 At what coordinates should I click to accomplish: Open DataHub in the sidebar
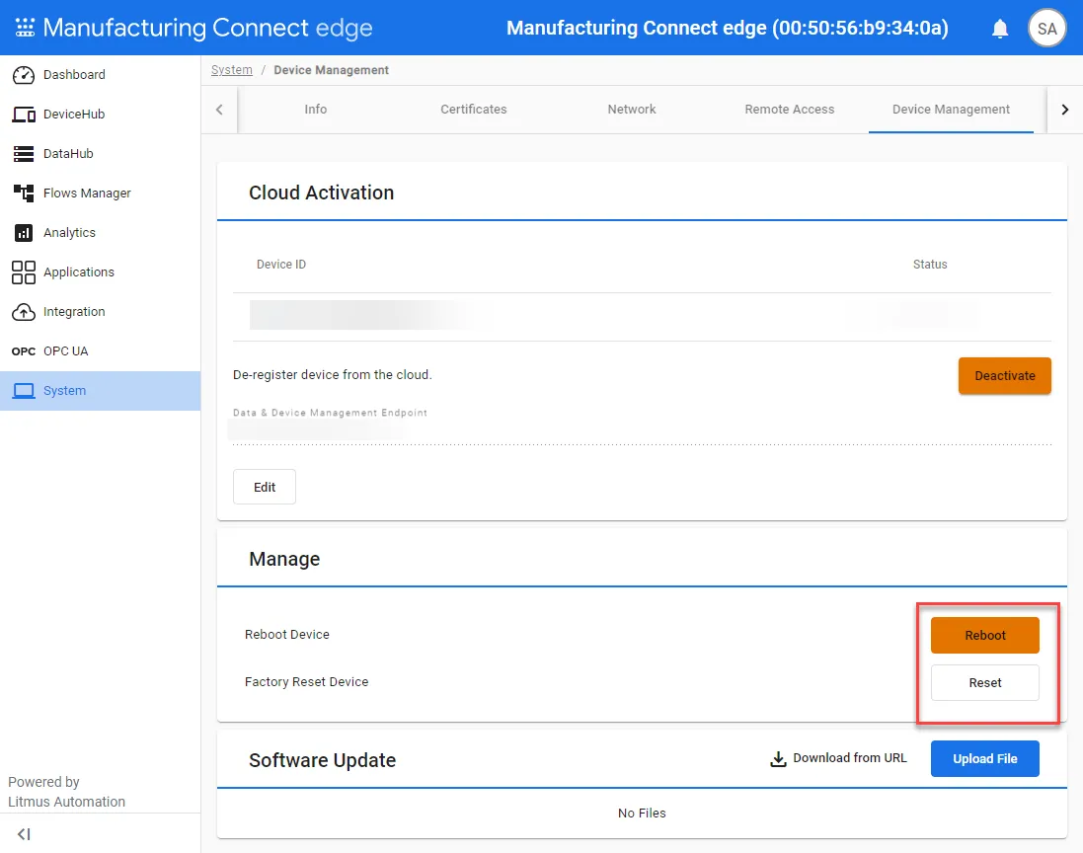[x=100, y=153]
